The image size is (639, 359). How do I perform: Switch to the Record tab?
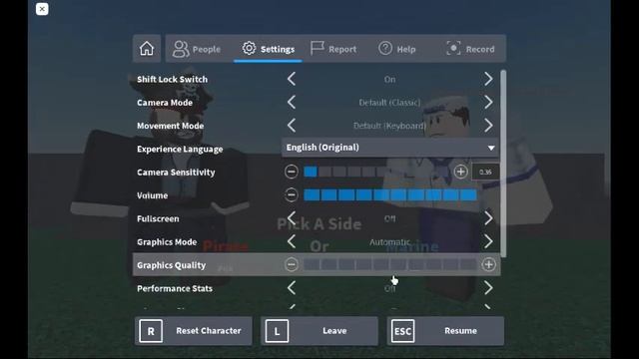[x=470, y=49]
